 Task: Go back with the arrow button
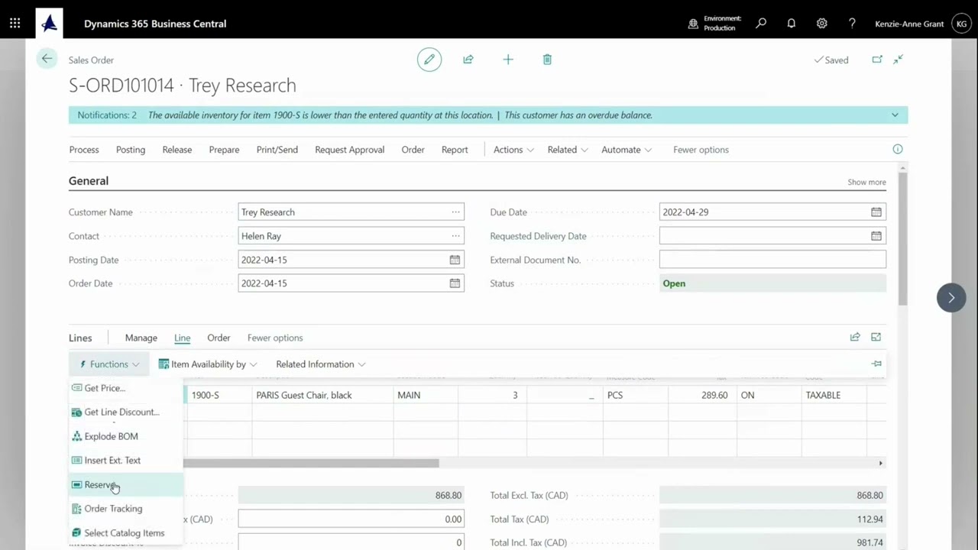point(47,59)
